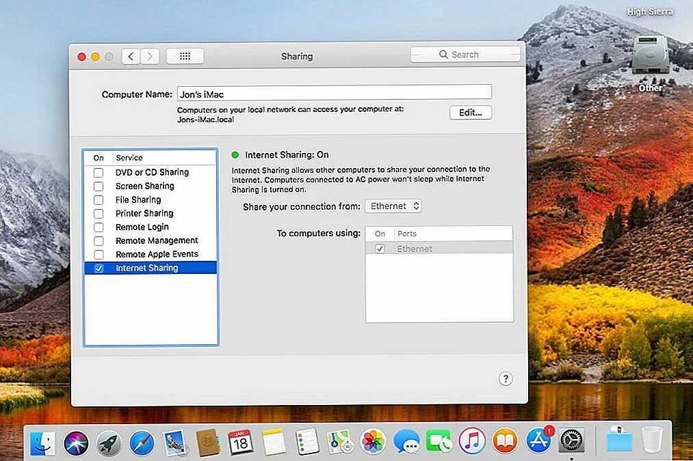Enable Remote Apple Events checkbox
This screenshot has width=693, height=461.
point(99,255)
